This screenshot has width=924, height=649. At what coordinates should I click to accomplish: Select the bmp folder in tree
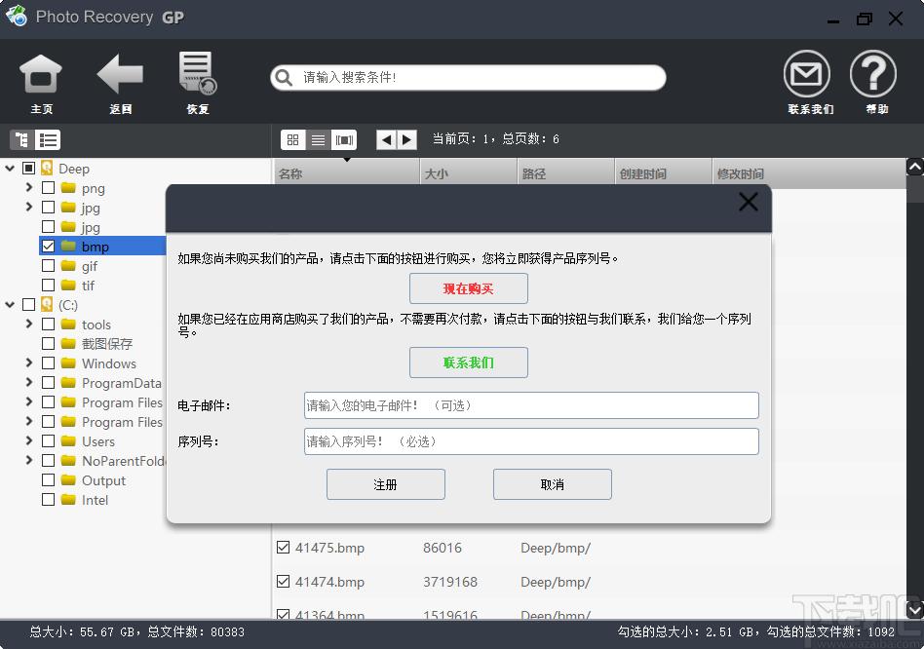point(95,247)
